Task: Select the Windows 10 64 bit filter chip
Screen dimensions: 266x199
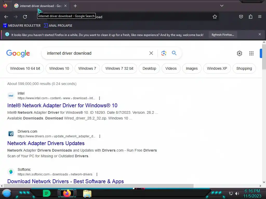Action: pos(25,68)
